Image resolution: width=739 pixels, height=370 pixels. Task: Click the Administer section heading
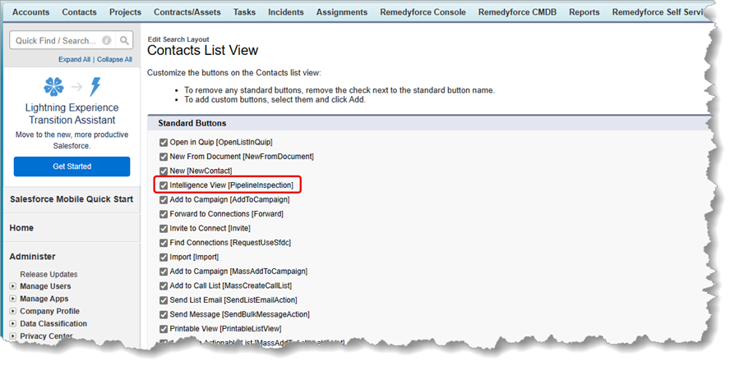(32, 256)
